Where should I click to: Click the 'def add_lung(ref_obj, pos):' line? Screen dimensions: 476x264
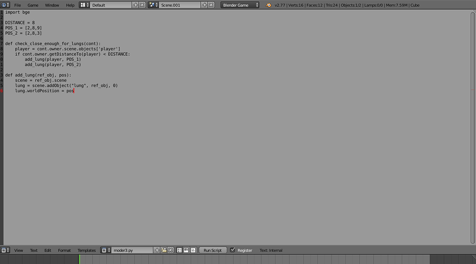point(38,75)
